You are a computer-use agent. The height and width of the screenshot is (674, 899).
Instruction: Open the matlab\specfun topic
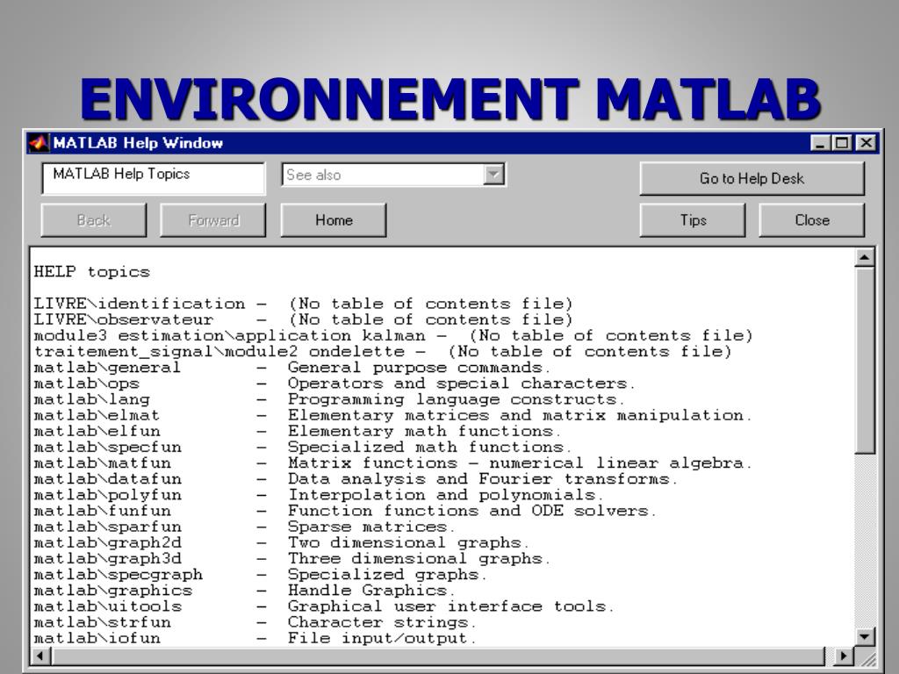tap(107, 448)
